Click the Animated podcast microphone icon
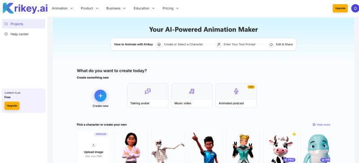This screenshot has width=359, height=163. pos(236,91)
